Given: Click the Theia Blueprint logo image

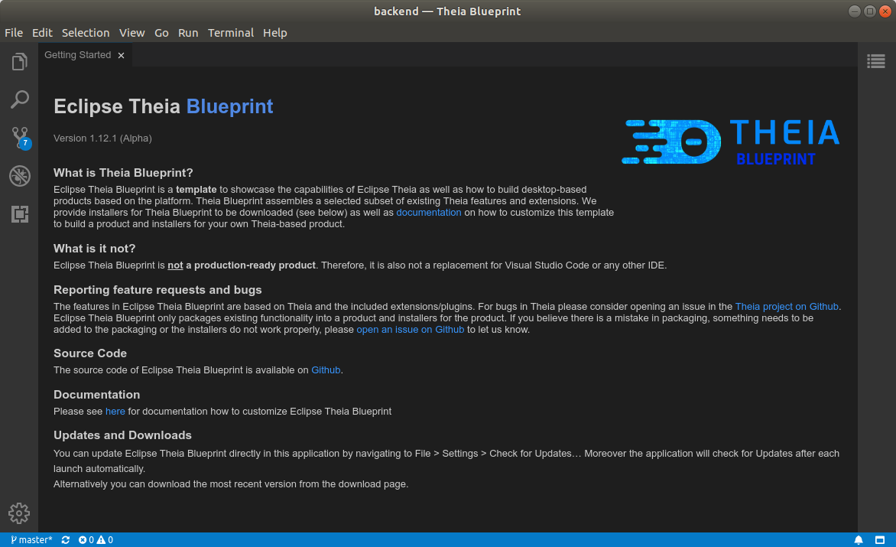Looking at the screenshot, I should point(730,142).
